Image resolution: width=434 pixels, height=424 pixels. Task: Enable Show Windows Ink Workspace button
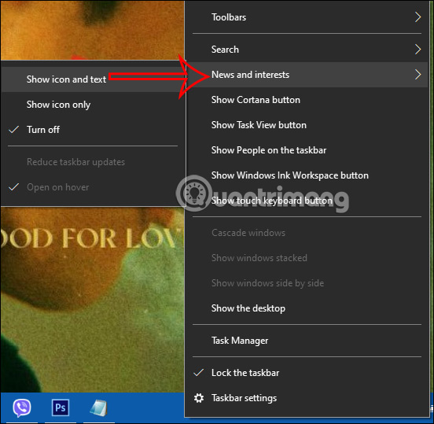(307, 175)
